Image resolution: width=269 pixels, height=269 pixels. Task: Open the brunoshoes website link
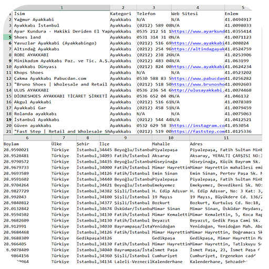pyautogui.click(x=198, y=85)
